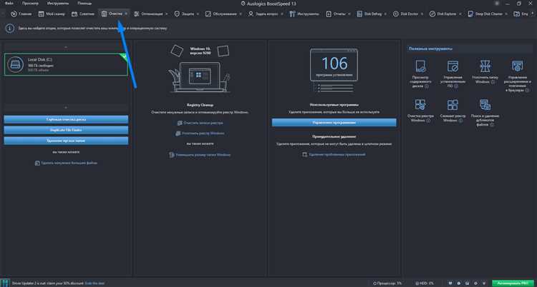Switch to the Главная tab
537x287 pixels.
[x=21, y=14]
